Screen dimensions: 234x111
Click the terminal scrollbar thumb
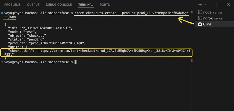(192, 60)
